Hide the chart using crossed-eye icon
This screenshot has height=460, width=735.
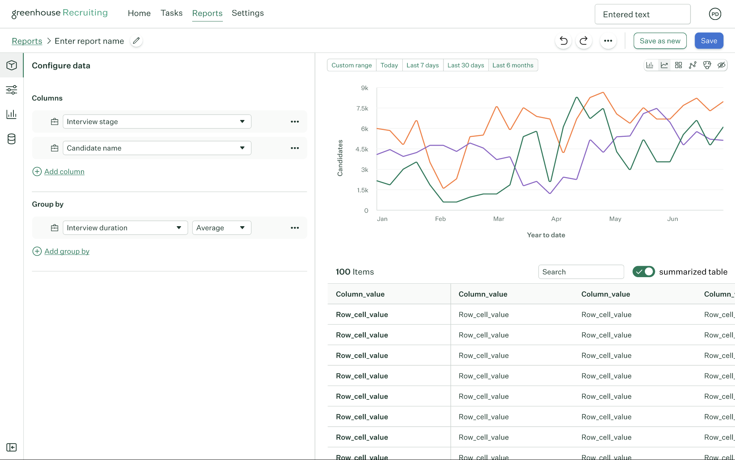(721, 65)
